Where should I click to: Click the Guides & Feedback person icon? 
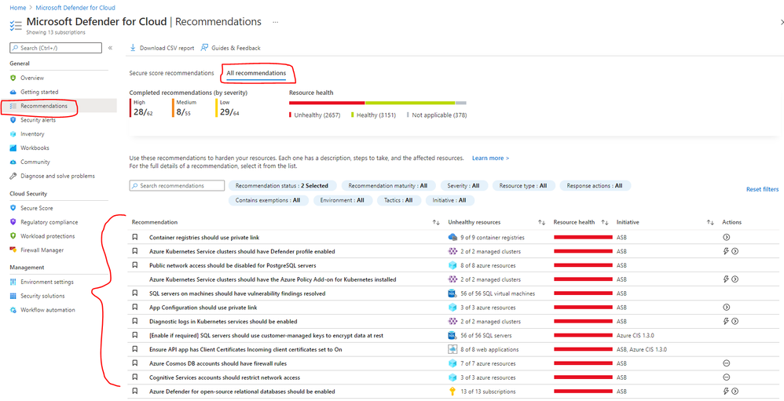coord(204,48)
